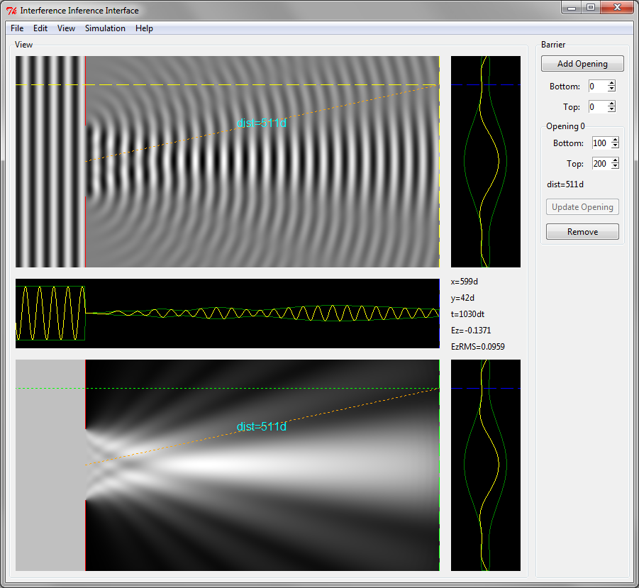Click the Opening 0 Bottom field showing 100
The width and height of the screenshot is (639, 588).
[601, 143]
